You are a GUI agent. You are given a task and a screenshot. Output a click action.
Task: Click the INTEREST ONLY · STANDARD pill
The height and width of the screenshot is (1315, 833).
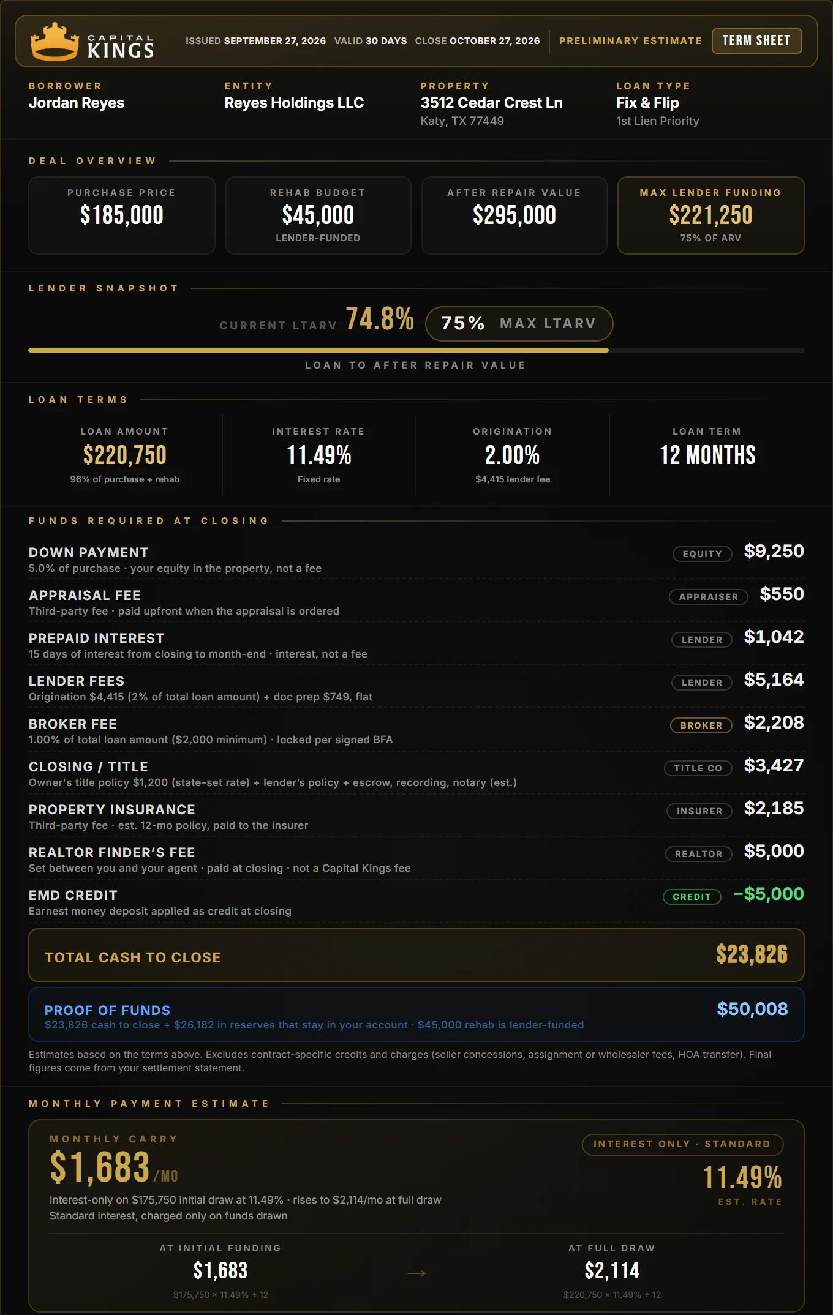pos(682,1144)
